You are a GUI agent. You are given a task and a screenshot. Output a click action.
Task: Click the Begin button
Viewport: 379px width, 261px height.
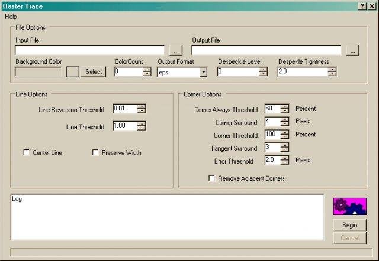350,225
